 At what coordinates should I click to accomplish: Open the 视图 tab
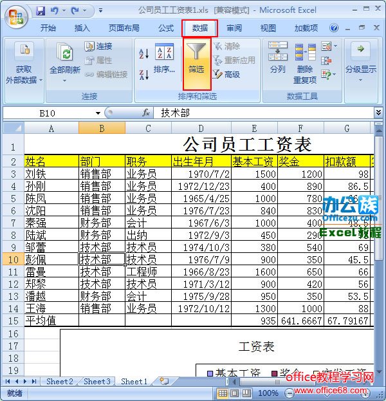pyautogui.click(x=268, y=28)
